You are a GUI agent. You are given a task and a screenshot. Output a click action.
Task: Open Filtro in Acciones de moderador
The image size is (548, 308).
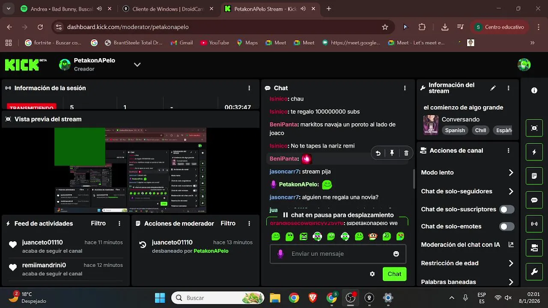click(x=228, y=223)
